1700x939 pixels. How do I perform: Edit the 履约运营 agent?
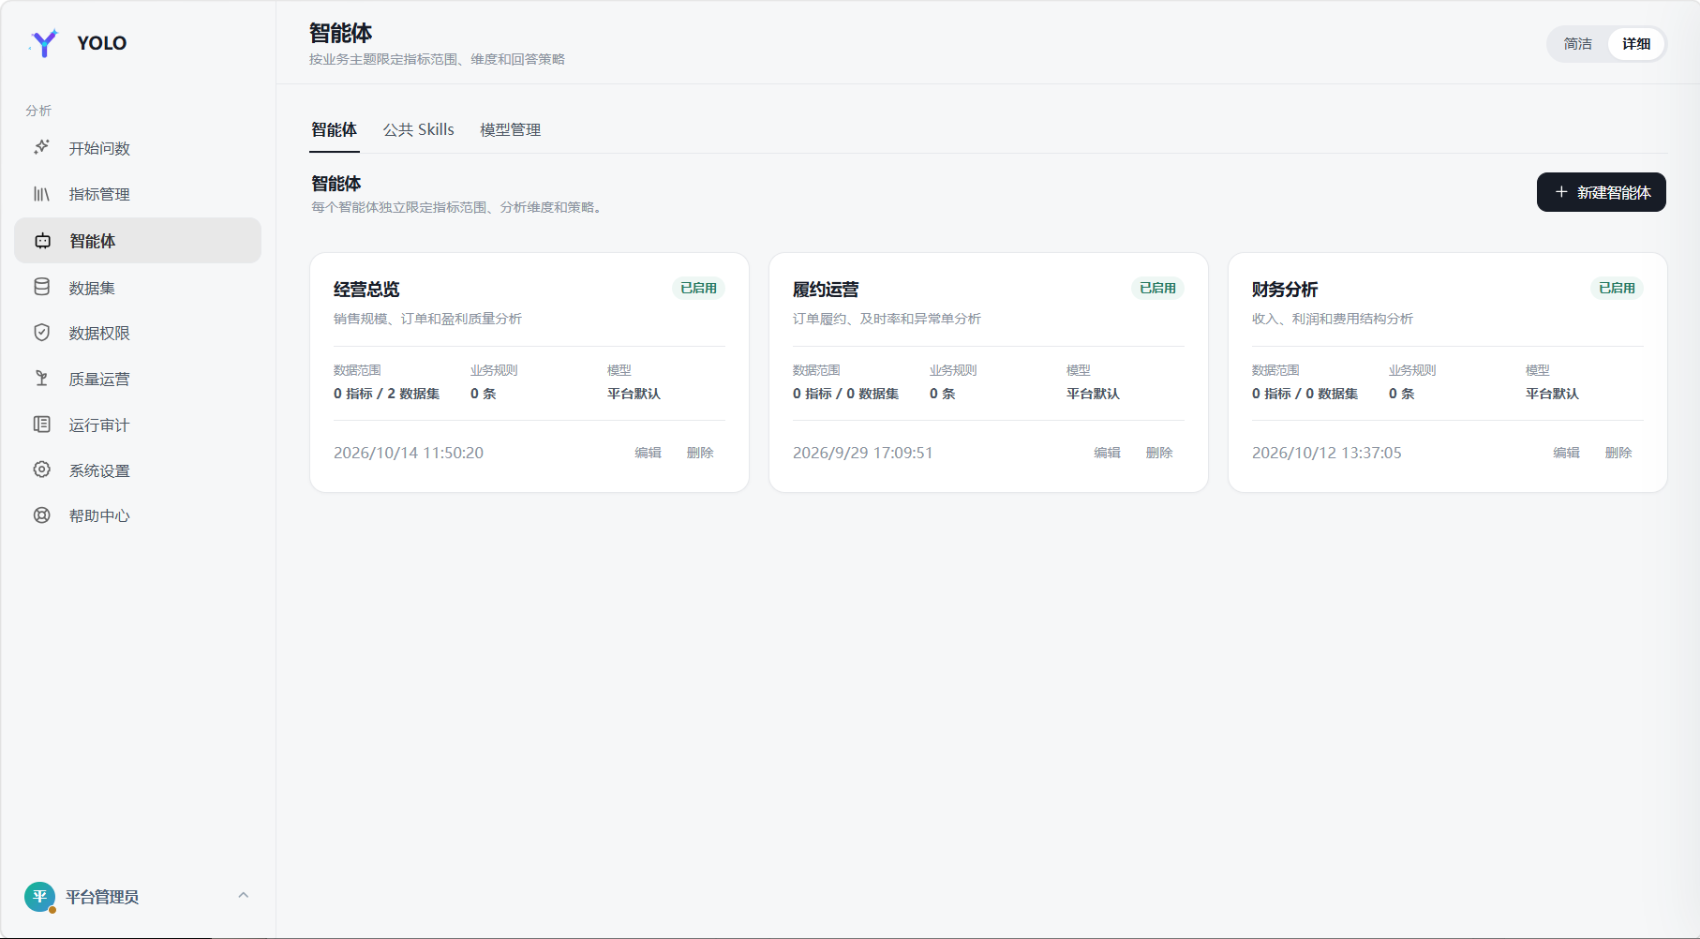pyautogui.click(x=1107, y=453)
